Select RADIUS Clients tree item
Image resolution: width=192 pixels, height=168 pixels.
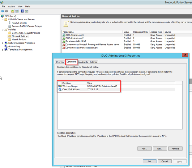(x=19, y=23)
